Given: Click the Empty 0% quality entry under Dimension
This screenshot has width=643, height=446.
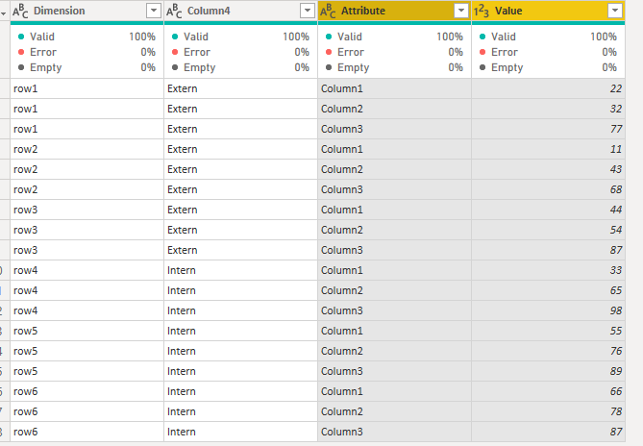Looking at the screenshot, I should [87, 67].
